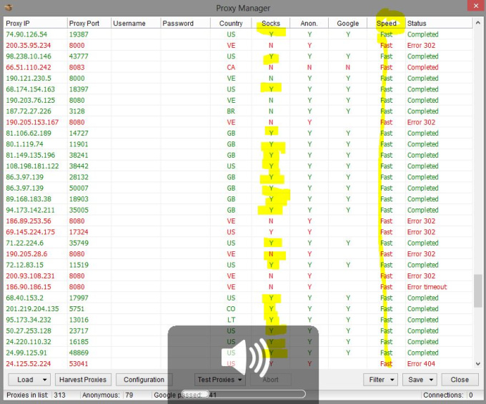The width and height of the screenshot is (486, 404).
Task: Select proxy row 94.173.142.211
Action: 238,210
